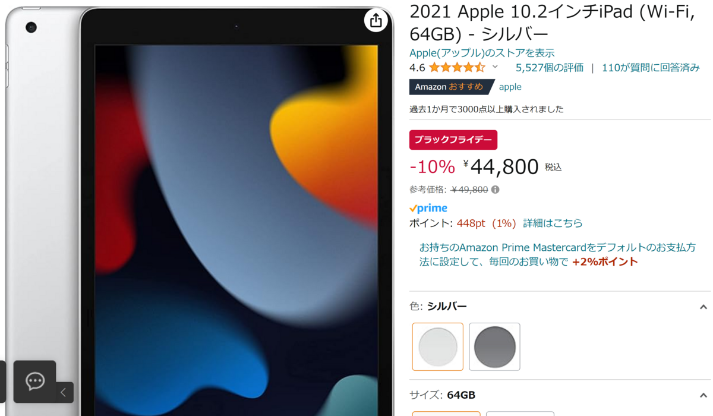Viewport: 713px width, 416px height.
Task: Click the left arrow beside chat button
Action: [x=64, y=392]
